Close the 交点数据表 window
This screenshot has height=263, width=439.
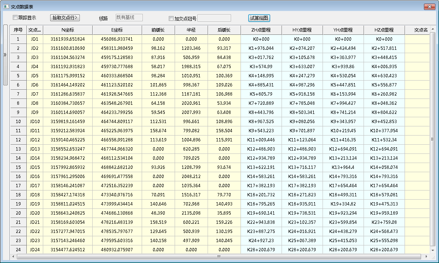pos(429,7)
